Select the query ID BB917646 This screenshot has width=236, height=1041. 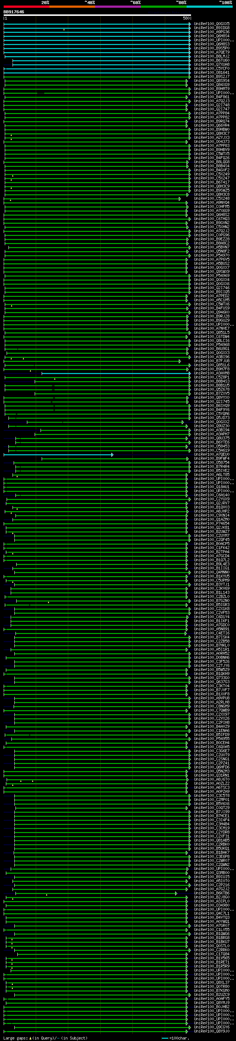(14, 12)
